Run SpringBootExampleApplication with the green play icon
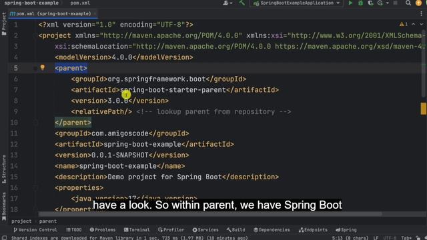 (350, 3)
